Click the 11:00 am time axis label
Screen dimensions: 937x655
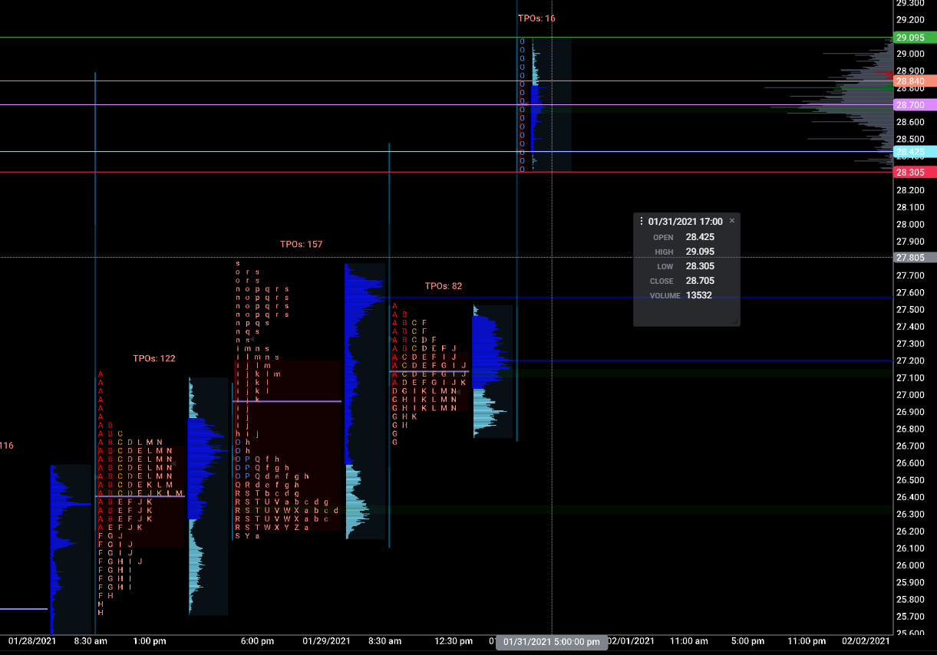tap(689, 640)
